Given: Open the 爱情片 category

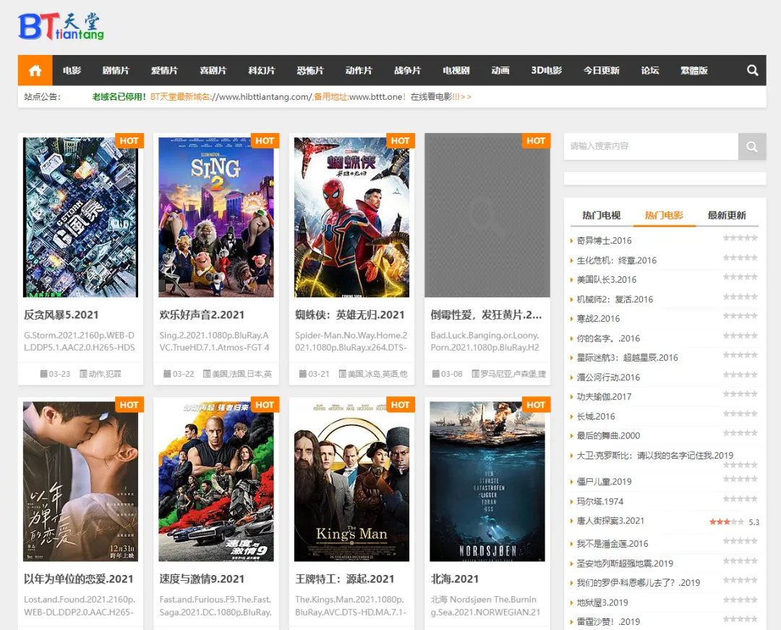Looking at the screenshot, I should [x=164, y=70].
